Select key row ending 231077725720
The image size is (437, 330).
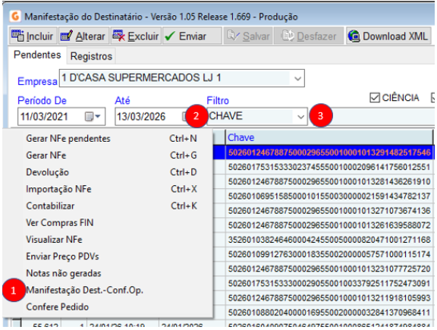tap(329, 269)
